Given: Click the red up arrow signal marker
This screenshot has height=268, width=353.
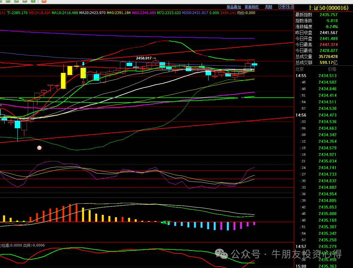Looking at the screenshot, I should (83, 82).
